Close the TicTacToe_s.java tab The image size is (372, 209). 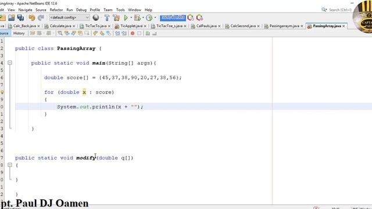click(185, 26)
